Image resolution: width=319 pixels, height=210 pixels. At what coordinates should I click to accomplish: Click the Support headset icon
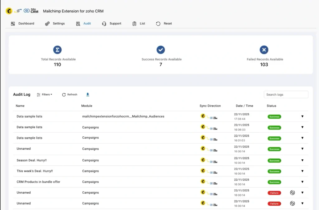(x=104, y=23)
